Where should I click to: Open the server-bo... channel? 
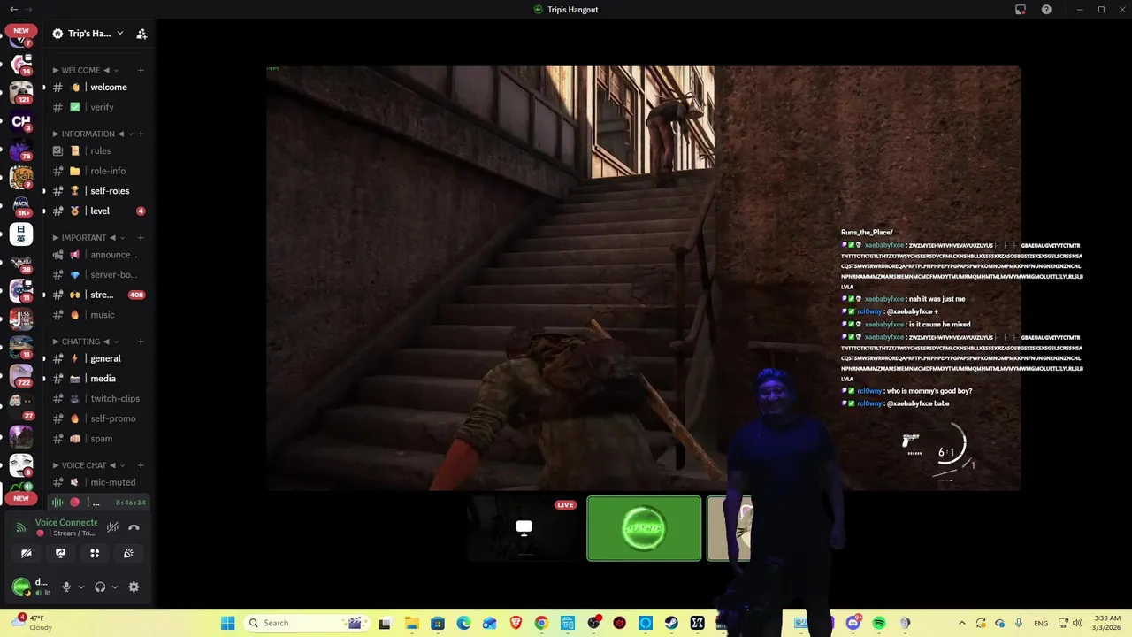click(99, 274)
